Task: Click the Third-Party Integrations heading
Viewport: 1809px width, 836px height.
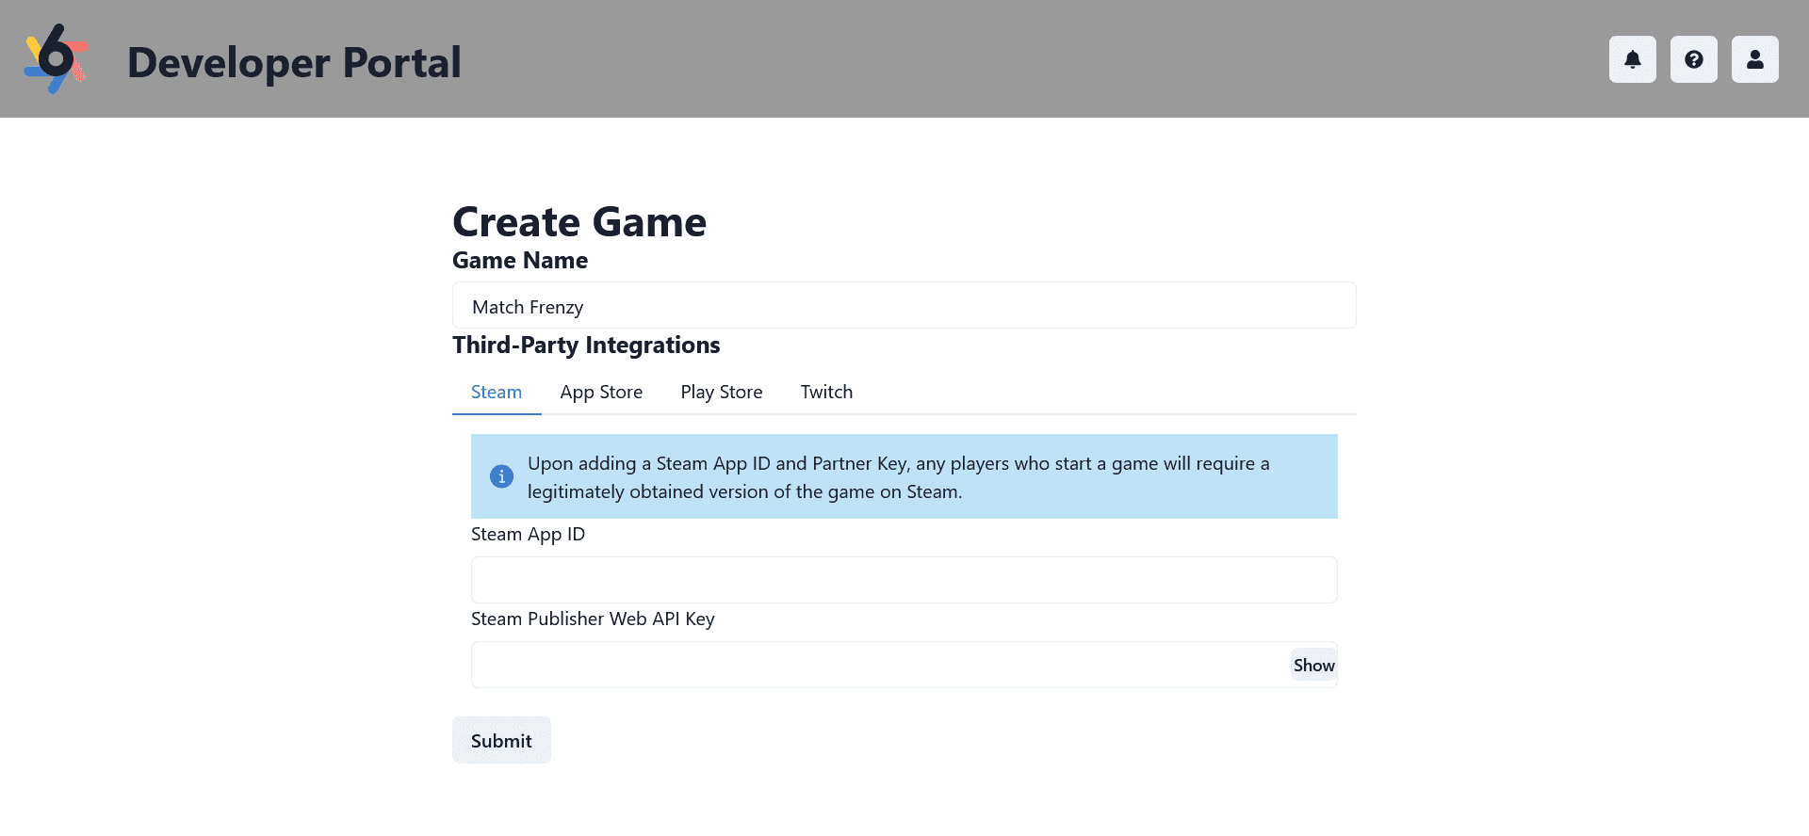Action: 586,346
